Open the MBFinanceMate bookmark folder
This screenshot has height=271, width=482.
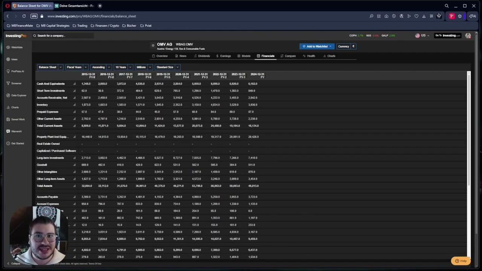point(20,26)
